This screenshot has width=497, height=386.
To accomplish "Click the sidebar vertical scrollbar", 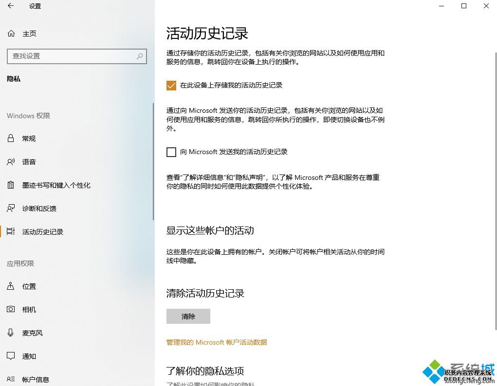I will pyautogui.click(x=153, y=161).
